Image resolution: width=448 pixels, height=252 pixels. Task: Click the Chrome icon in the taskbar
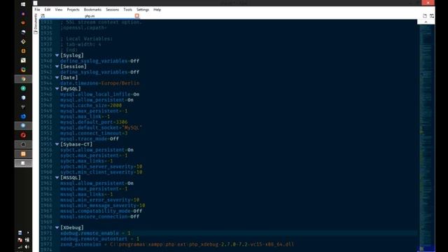(23, 79)
